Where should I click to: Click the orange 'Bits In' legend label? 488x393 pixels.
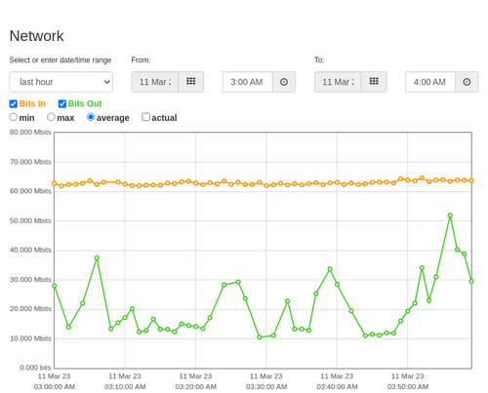32,103
